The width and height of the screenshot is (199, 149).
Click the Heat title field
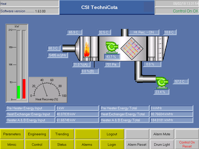pyautogui.click(x=29, y=3)
